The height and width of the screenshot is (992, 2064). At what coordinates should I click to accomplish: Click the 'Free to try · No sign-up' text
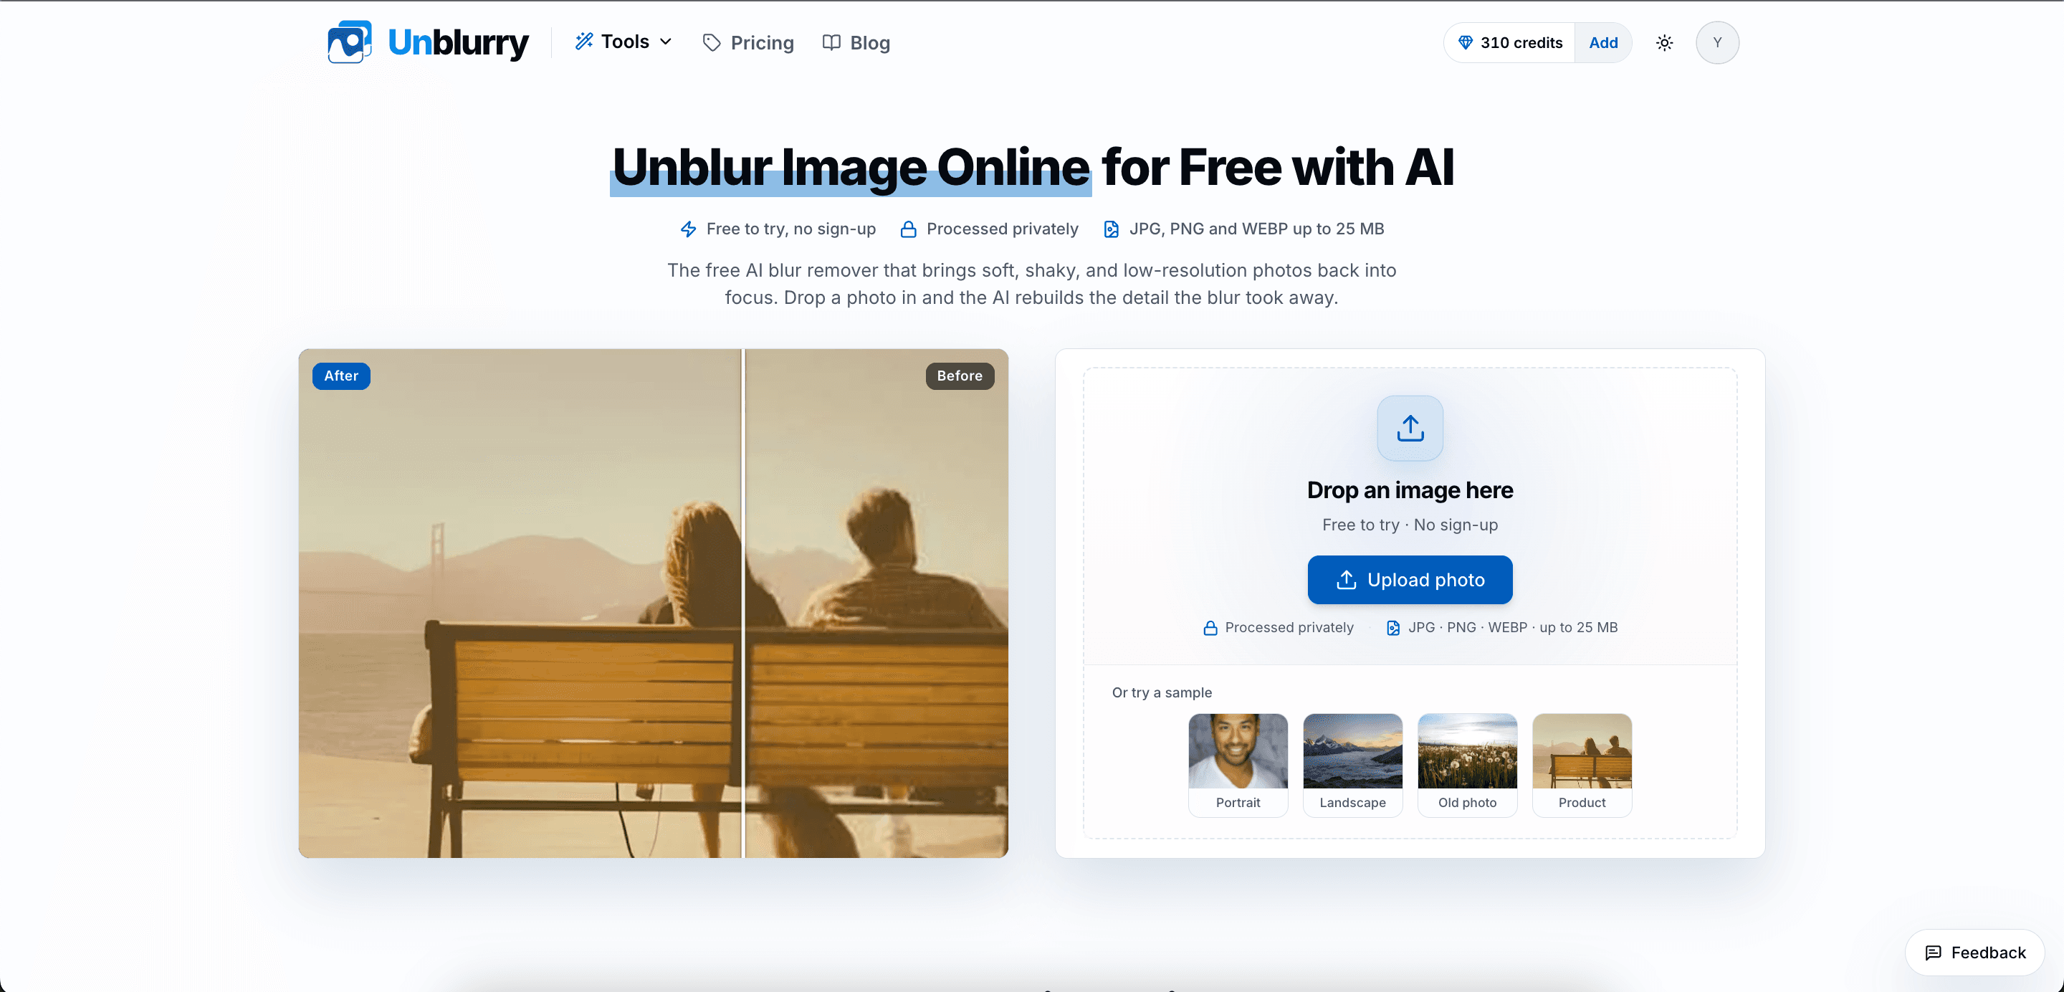[x=1410, y=525]
